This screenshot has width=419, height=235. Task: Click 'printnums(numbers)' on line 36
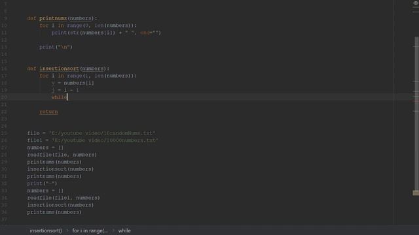[x=54, y=212]
